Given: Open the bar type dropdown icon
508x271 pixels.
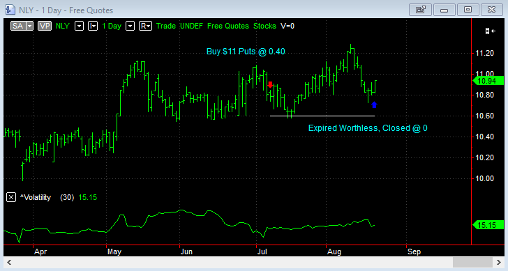Looking at the screenshot, I should pos(93,26).
